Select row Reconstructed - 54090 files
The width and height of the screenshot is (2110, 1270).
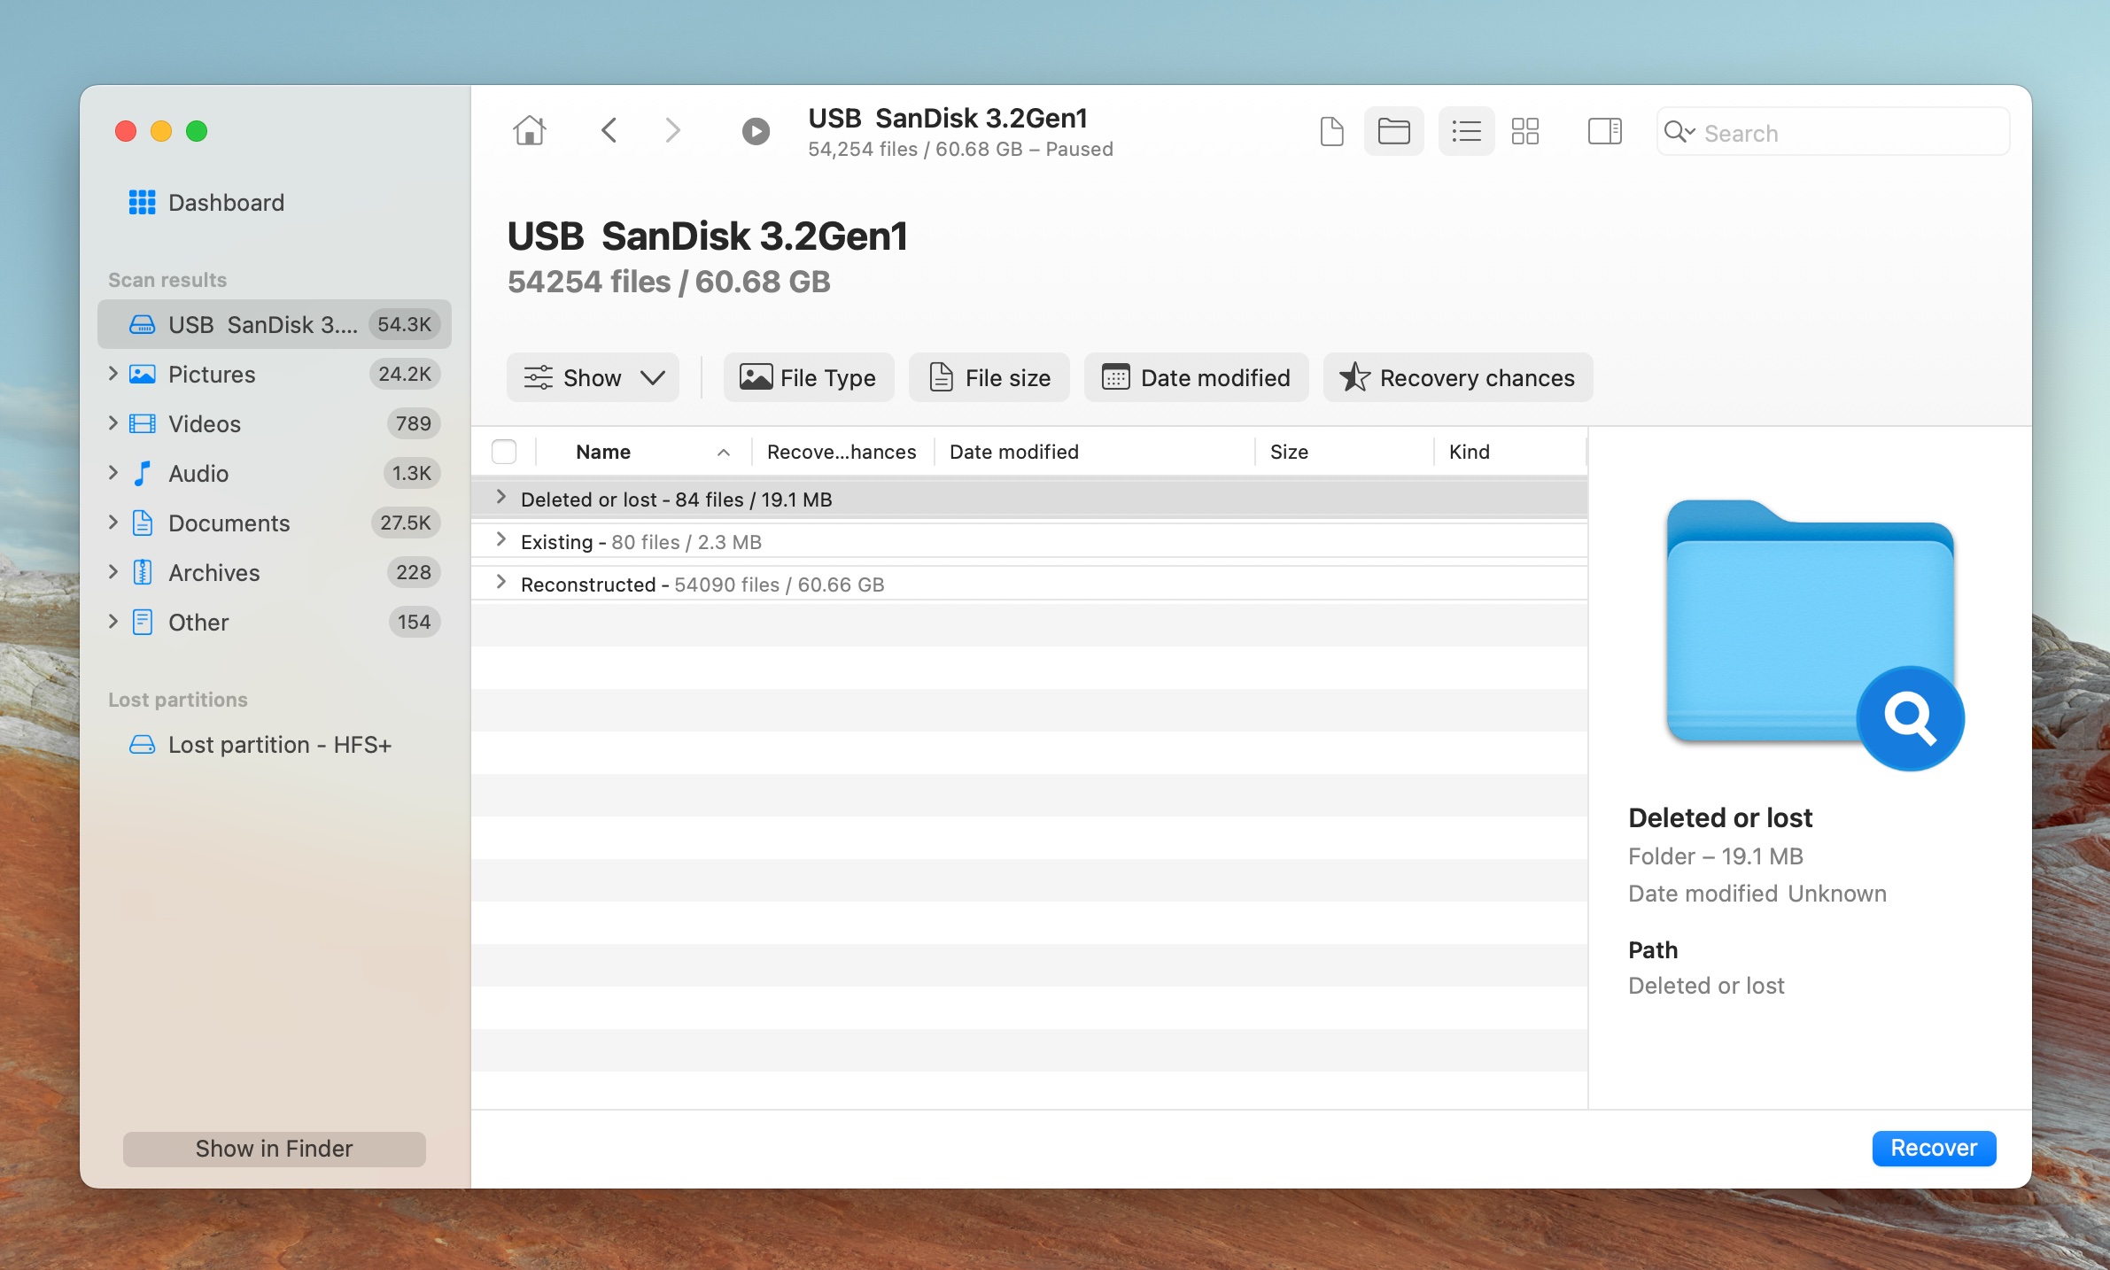[x=1028, y=584]
